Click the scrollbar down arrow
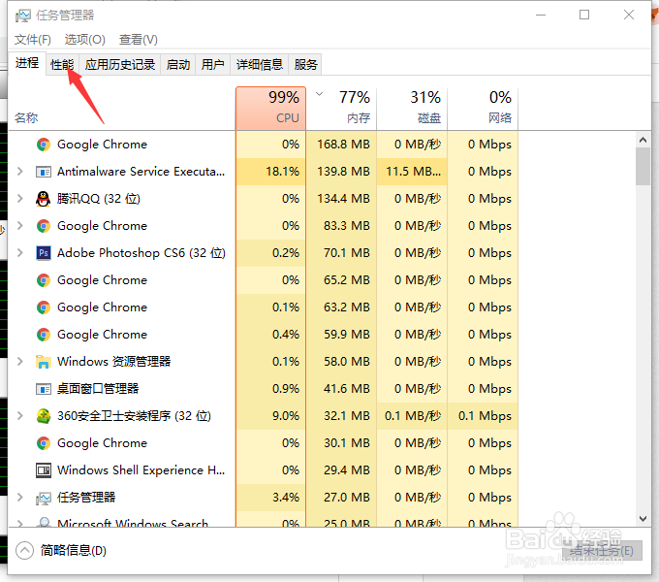659x582 pixels. coord(643,519)
